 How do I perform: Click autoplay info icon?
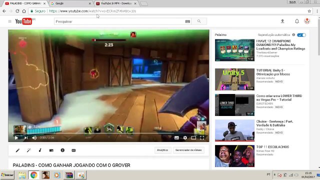[293, 34]
